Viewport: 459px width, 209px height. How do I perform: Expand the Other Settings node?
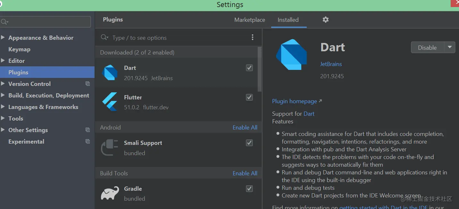(x=3, y=130)
